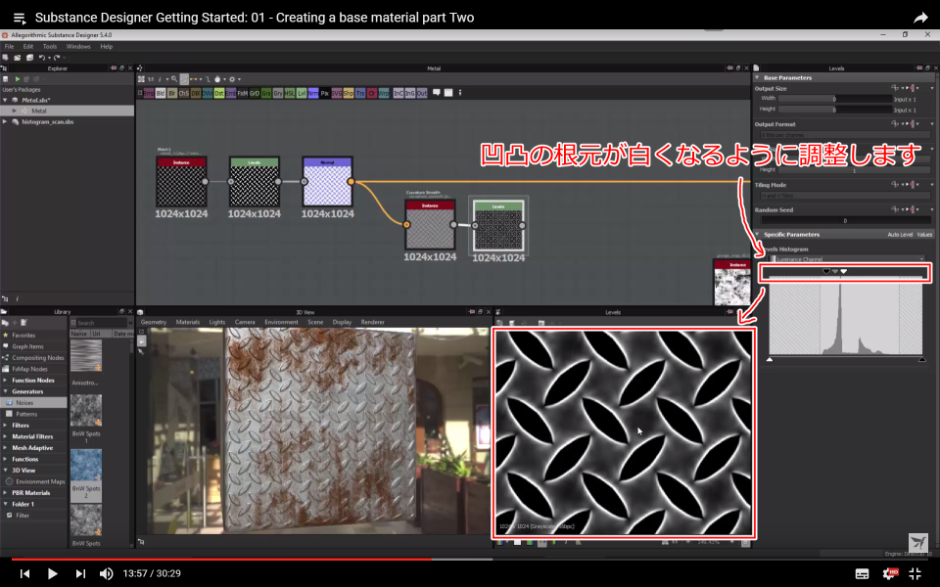Add a Blur (Blr) node

[172, 93]
